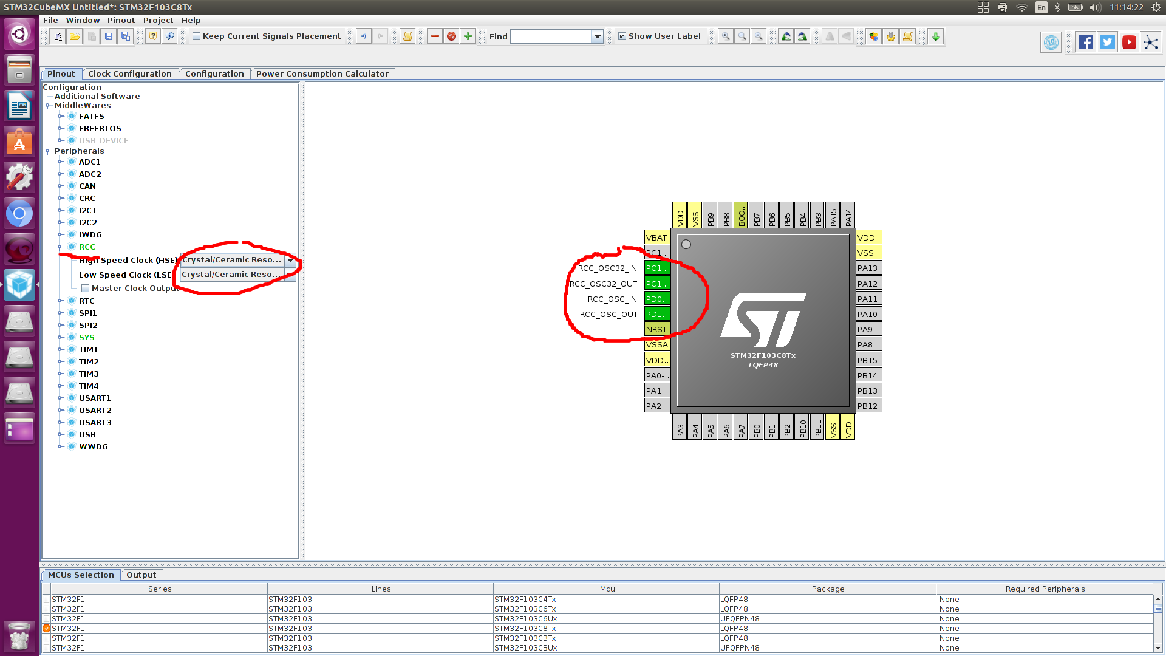Open the Trash in the dock
Image resolution: width=1166 pixels, height=656 pixels.
click(19, 637)
